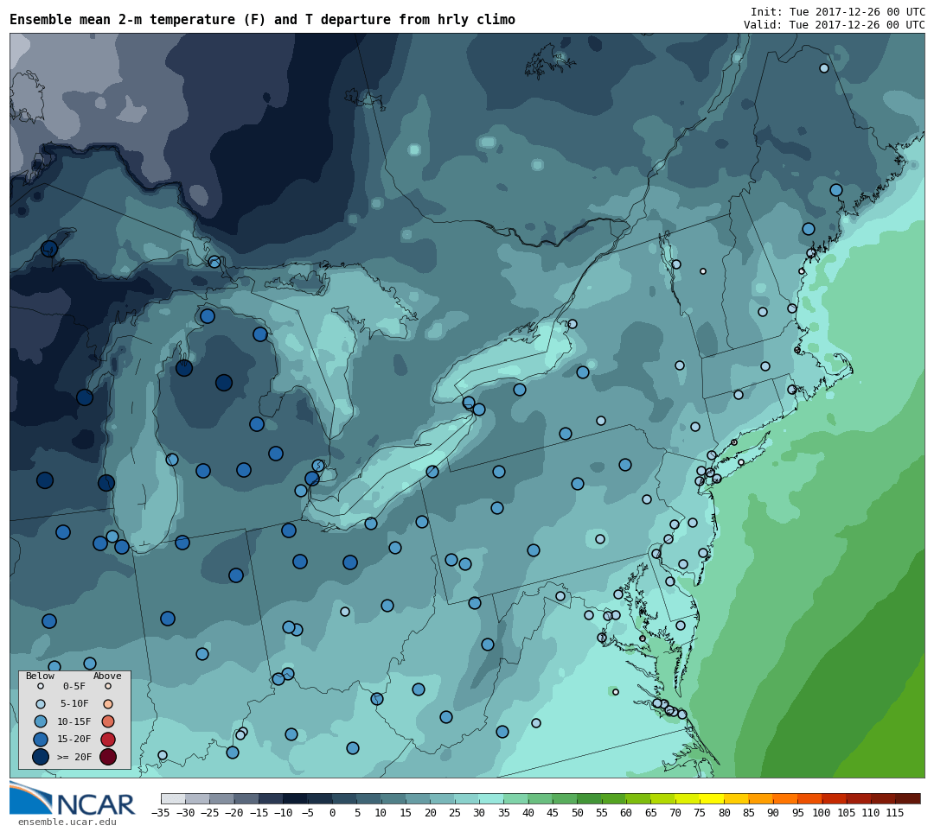
Task: Click the colorbar tick label '40'
Action: pos(528,812)
